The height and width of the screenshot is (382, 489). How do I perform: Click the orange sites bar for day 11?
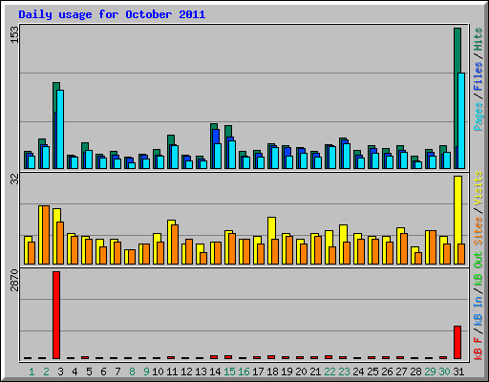point(175,244)
